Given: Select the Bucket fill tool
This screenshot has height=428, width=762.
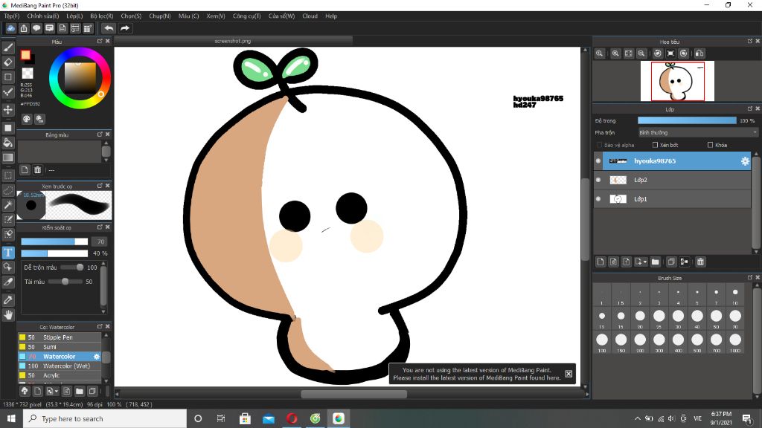Looking at the screenshot, I should 8,142.
